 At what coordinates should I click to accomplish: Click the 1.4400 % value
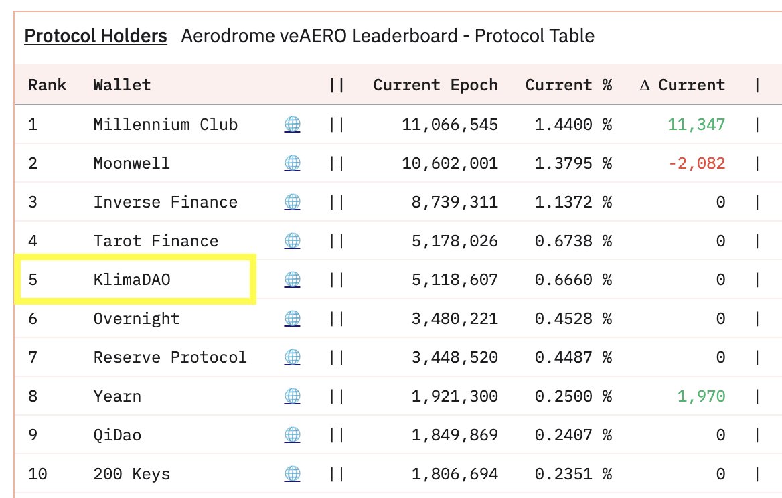[x=574, y=124]
